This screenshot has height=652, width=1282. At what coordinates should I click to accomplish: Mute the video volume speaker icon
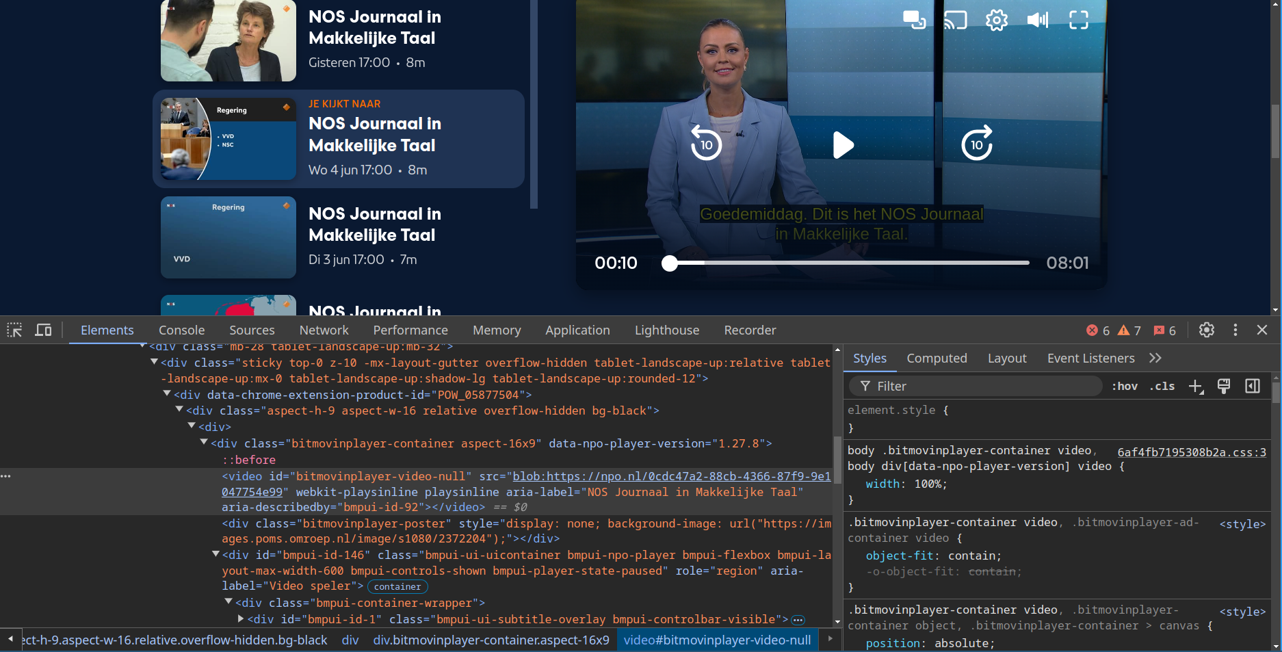(1038, 20)
